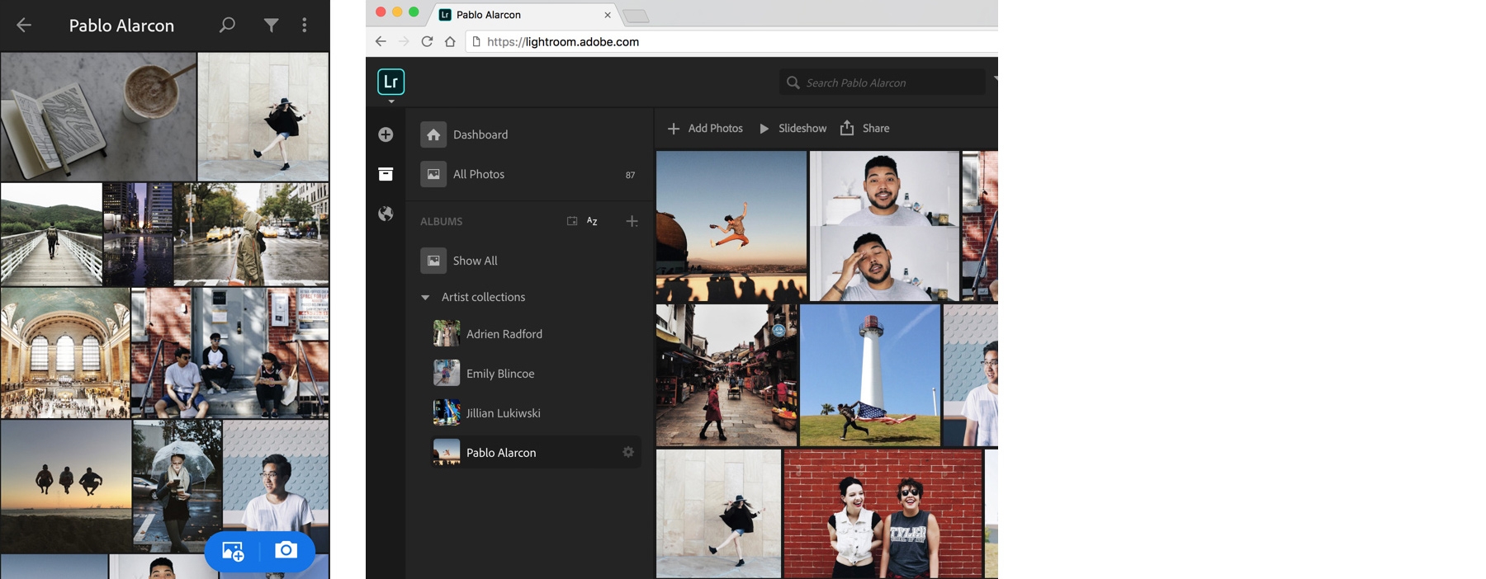Start the Slideshow
Screen dimensions: 1486x579
(793, 129)
